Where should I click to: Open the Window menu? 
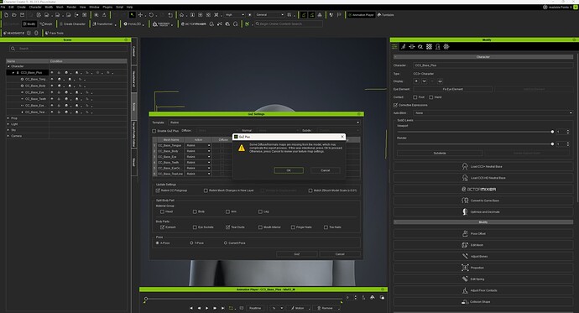[94, 7]
